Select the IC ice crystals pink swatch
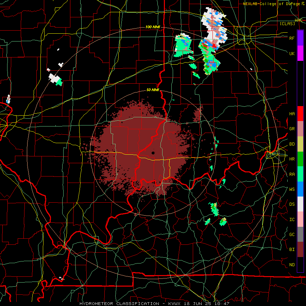 point(300,219)
